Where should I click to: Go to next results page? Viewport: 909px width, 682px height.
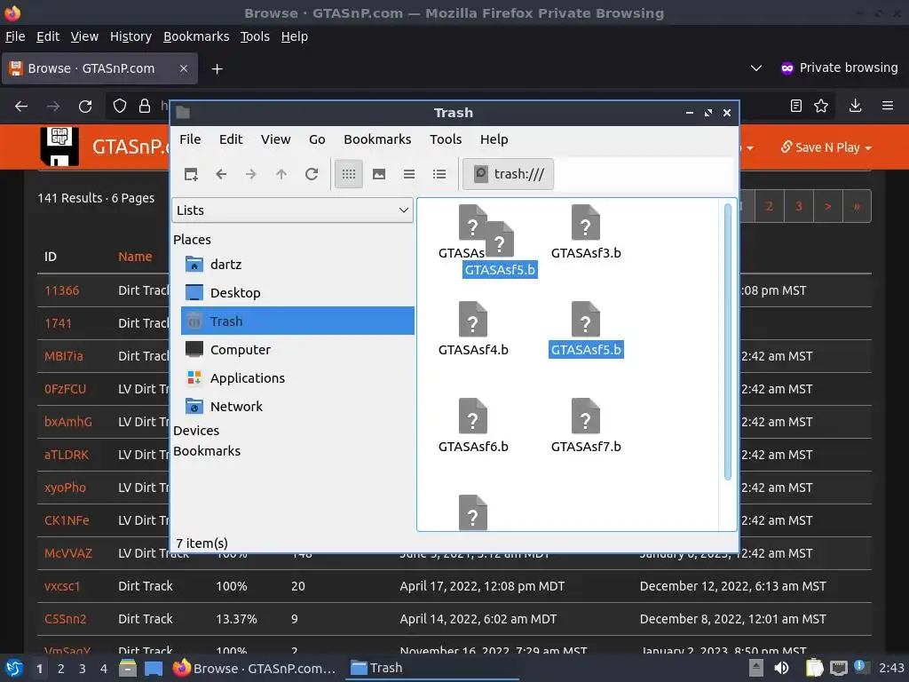pyautogui.click(x=828, y=206)
